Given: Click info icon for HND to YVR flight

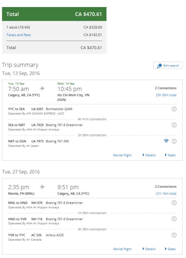Looking at the screenshot, I should coord(174,219).
